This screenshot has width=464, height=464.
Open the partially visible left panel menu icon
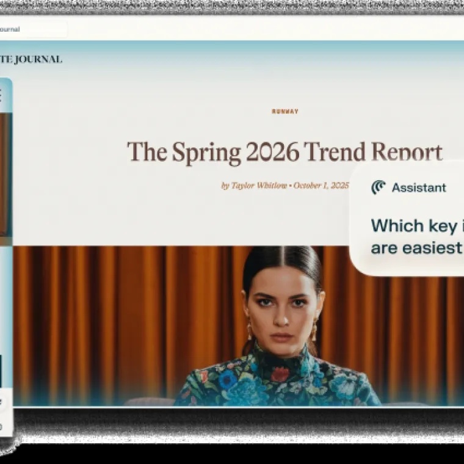[x=1, y=96]
